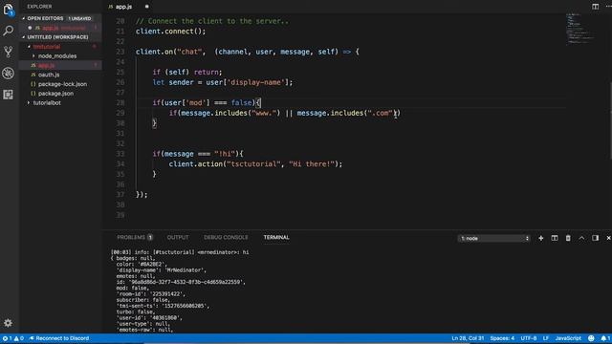
Task: Close the terminal panel
Action: click(x=608, y=238)
